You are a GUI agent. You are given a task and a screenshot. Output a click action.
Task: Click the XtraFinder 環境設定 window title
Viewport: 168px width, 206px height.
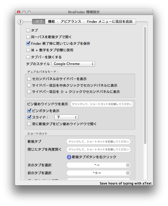pos(84,12)
